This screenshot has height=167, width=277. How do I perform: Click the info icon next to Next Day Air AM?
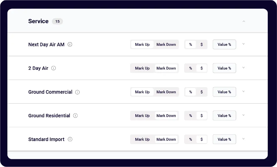pos(70,44)
